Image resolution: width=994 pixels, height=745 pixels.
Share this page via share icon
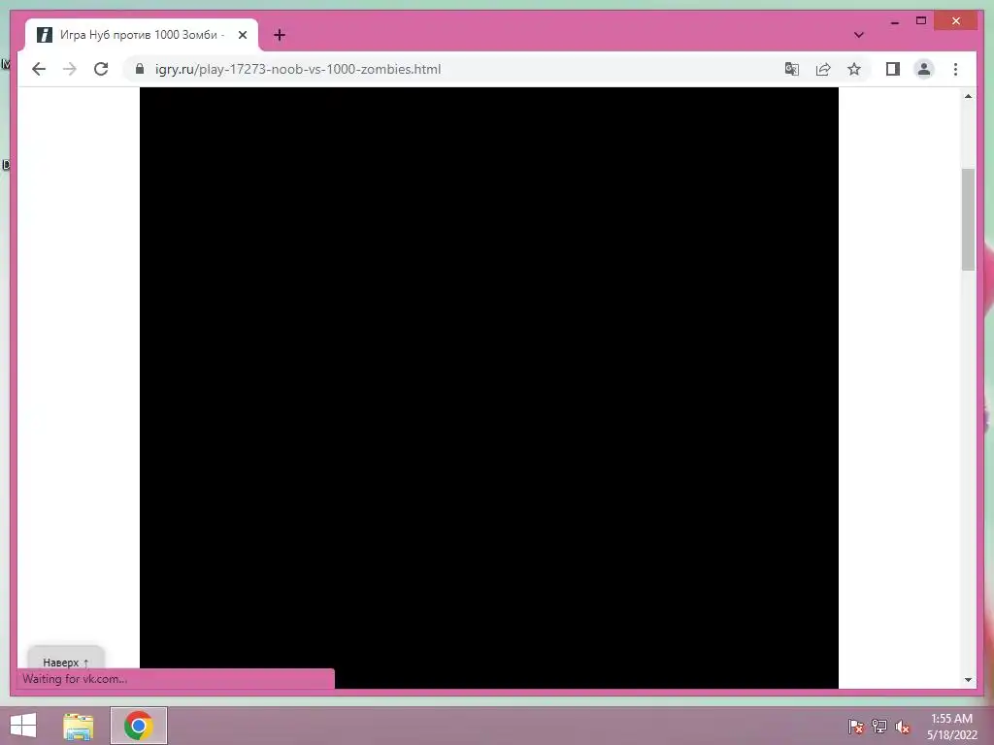coord(823,69)
